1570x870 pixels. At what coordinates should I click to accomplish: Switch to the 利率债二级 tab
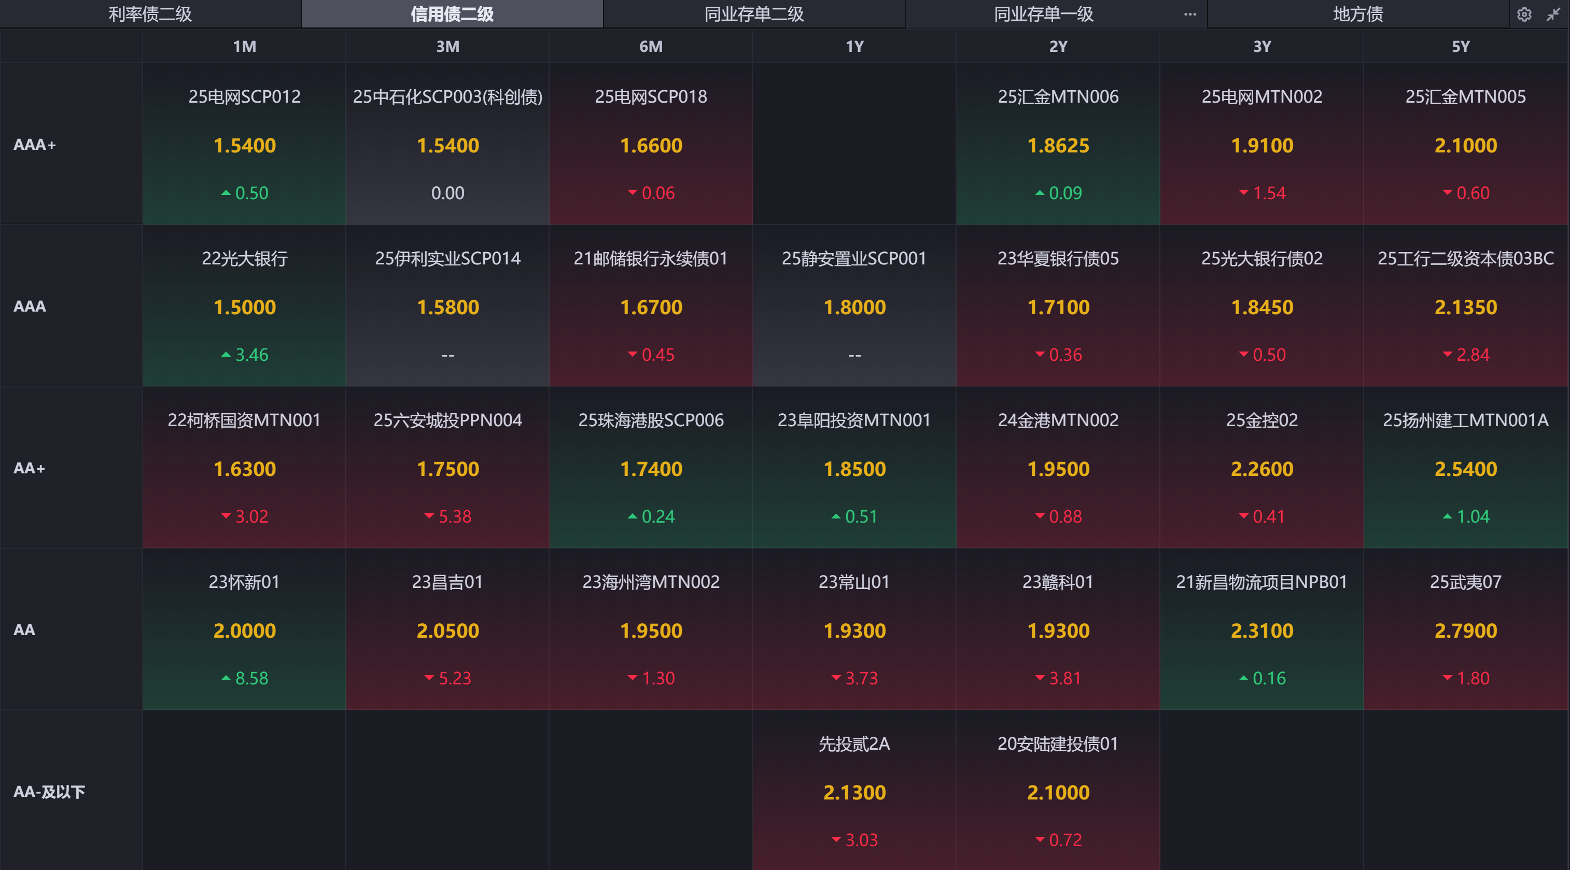pyautogui.click(x=150, y=14)
